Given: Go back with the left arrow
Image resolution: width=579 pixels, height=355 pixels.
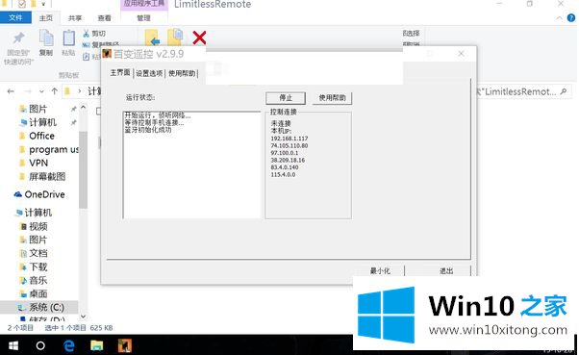Looking at the screenshot, I should click(x=11, y=91).
